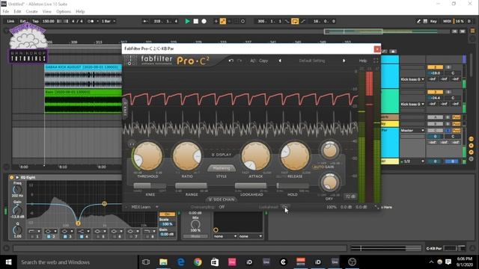Image resolution: width=479 pixels, height=269 pixels.
Task: Click the MIDI map mode button
Action: click(447, 21)
